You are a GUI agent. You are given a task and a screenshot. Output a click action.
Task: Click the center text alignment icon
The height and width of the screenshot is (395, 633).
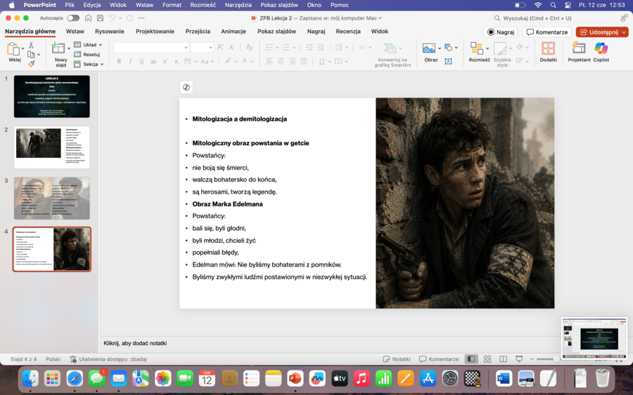pyautogui.click(x=281, y=61)
